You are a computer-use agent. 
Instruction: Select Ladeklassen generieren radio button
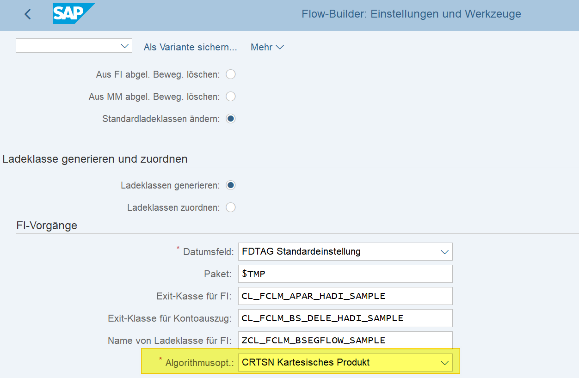230,185
